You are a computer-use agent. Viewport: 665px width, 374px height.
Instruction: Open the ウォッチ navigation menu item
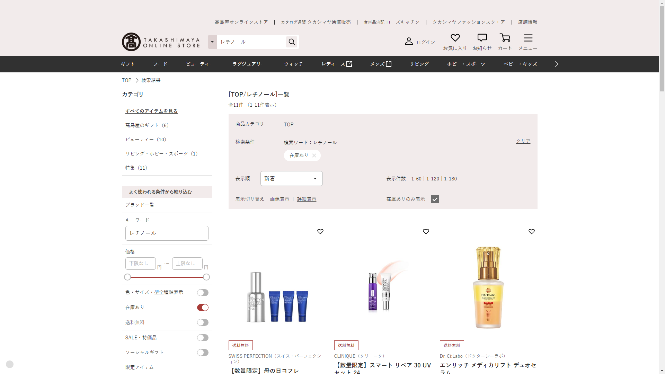click(x=293, y=64)
